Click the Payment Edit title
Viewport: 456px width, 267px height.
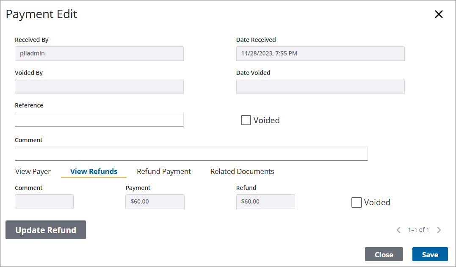(41, 14)
